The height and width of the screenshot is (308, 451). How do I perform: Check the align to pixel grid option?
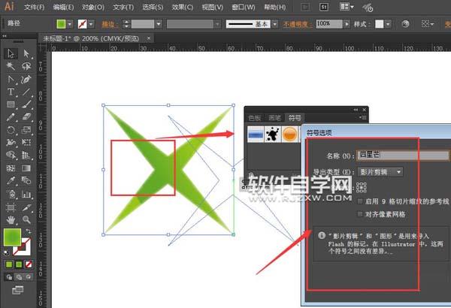[362, 213]
